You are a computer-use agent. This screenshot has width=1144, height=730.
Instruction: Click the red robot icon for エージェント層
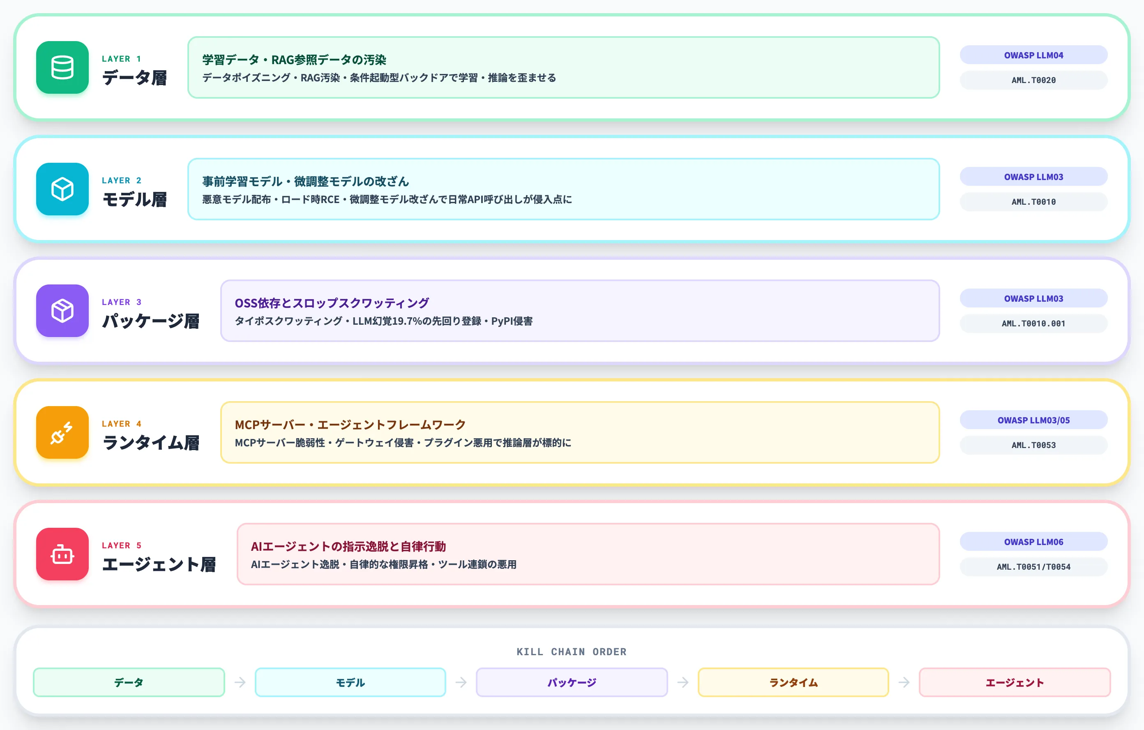click(62, 554)
